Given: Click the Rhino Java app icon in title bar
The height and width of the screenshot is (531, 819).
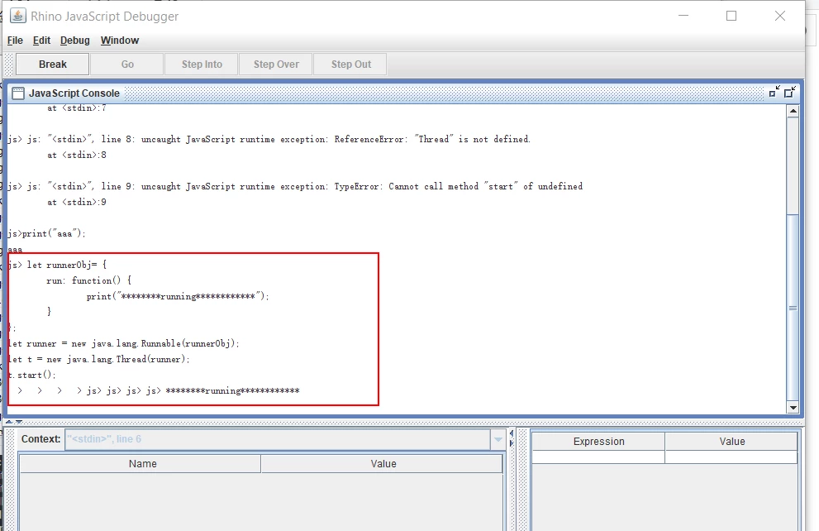Looking at the screenshot, I should [x=17, y=16].
